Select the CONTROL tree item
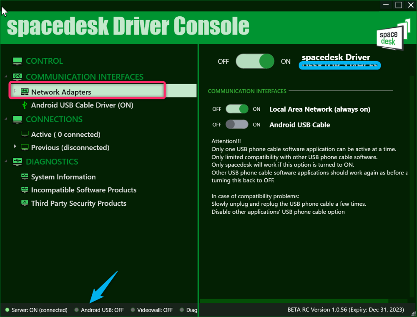The image size is (417, 317). [45, 61]
